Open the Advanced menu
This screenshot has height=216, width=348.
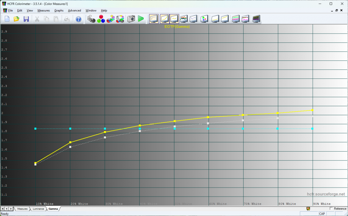75,10
